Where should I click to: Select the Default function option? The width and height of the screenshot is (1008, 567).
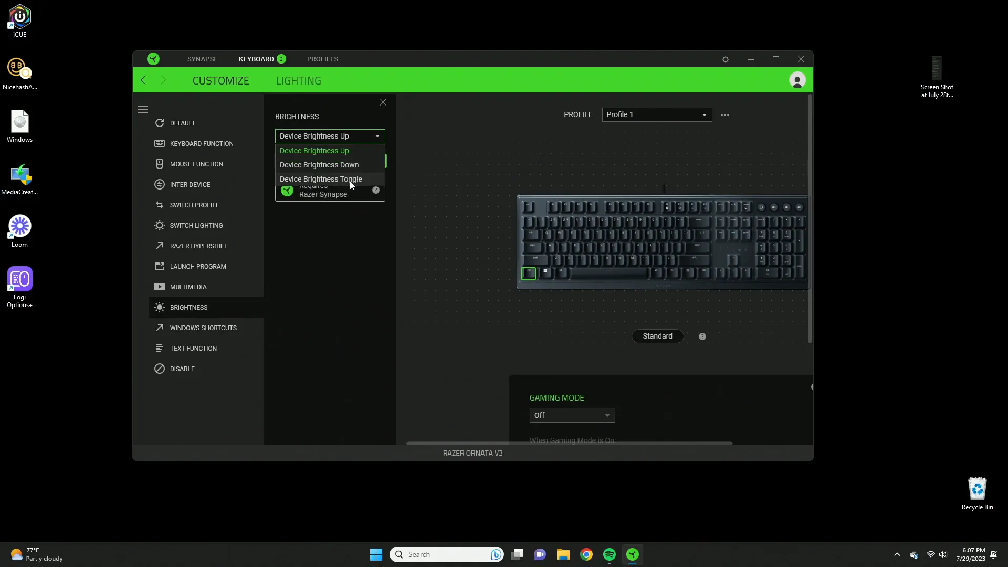206,123
